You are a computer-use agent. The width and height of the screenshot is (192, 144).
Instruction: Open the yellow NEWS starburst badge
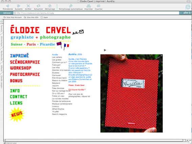tap(17, 115)
